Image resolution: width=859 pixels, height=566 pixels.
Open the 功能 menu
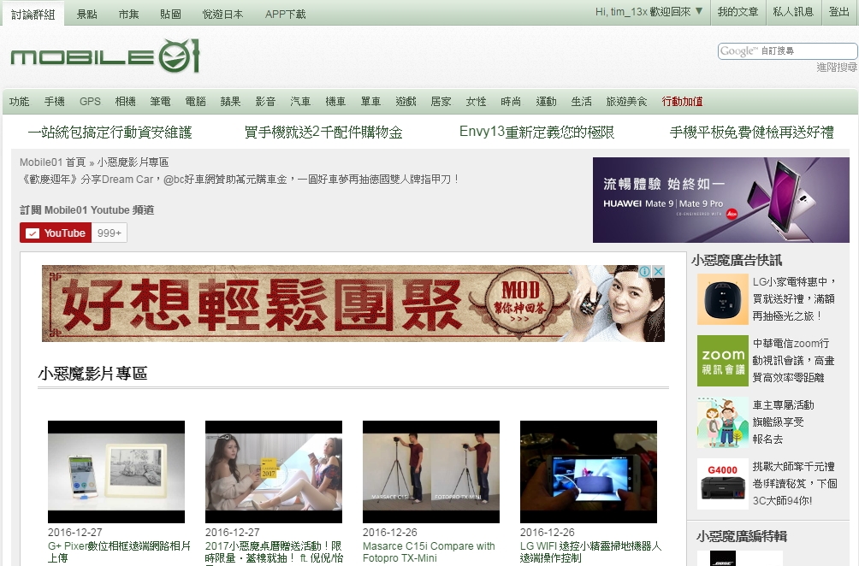[x=19, y=101]
